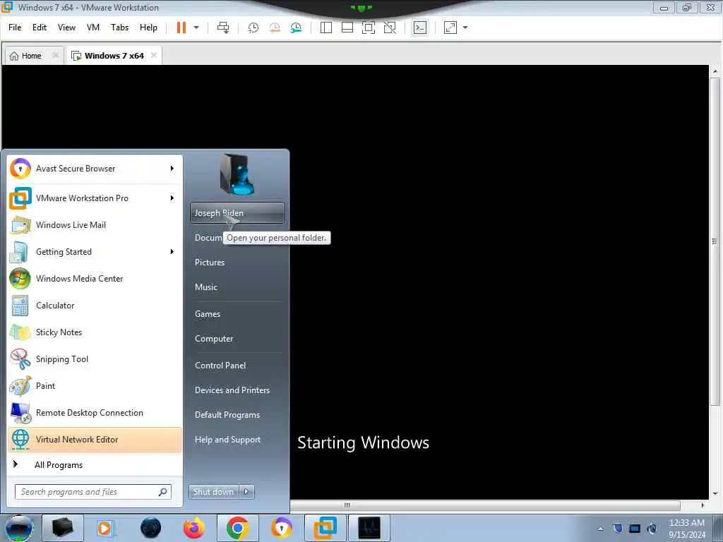Viewport: 723px width, 542px height.
Task: Open the View menu
Action: 66,28
